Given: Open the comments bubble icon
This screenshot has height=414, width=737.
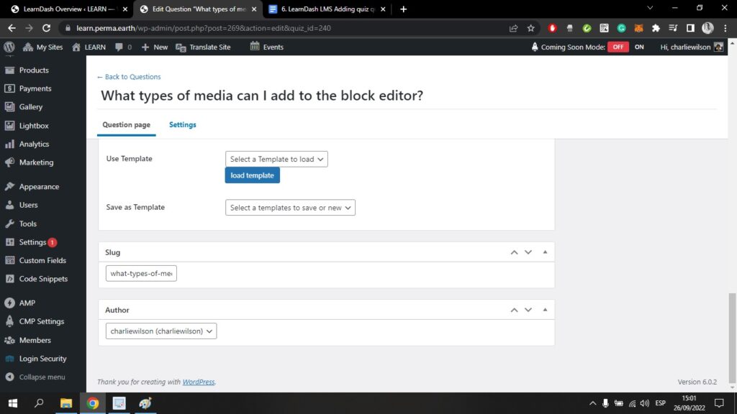Looking at the screenshot, I should [119, 47].
